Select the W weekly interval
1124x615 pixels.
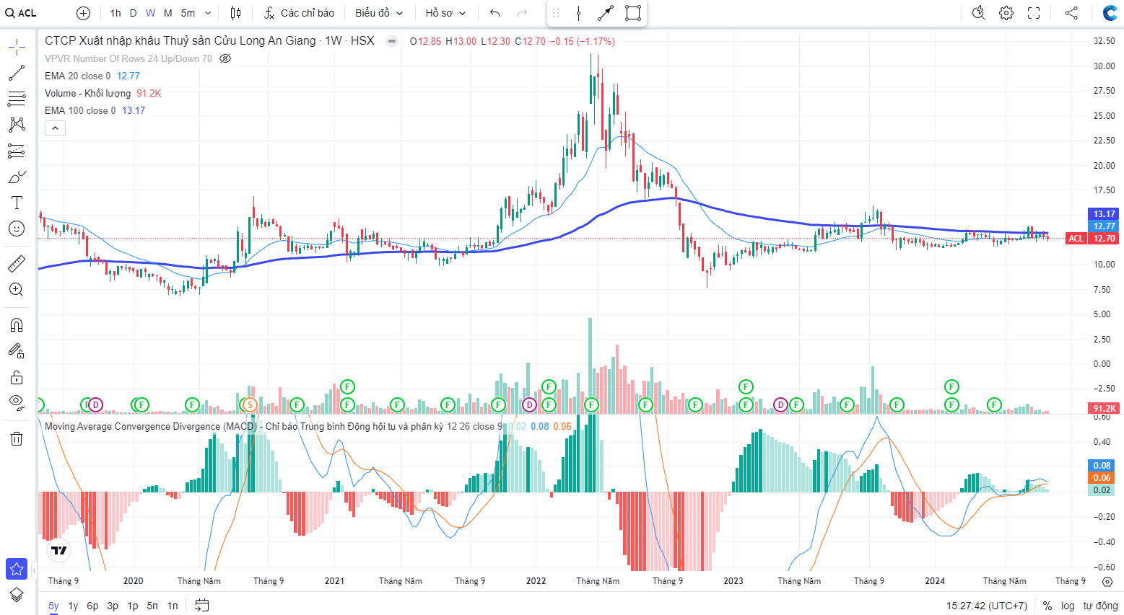(150, 13)
